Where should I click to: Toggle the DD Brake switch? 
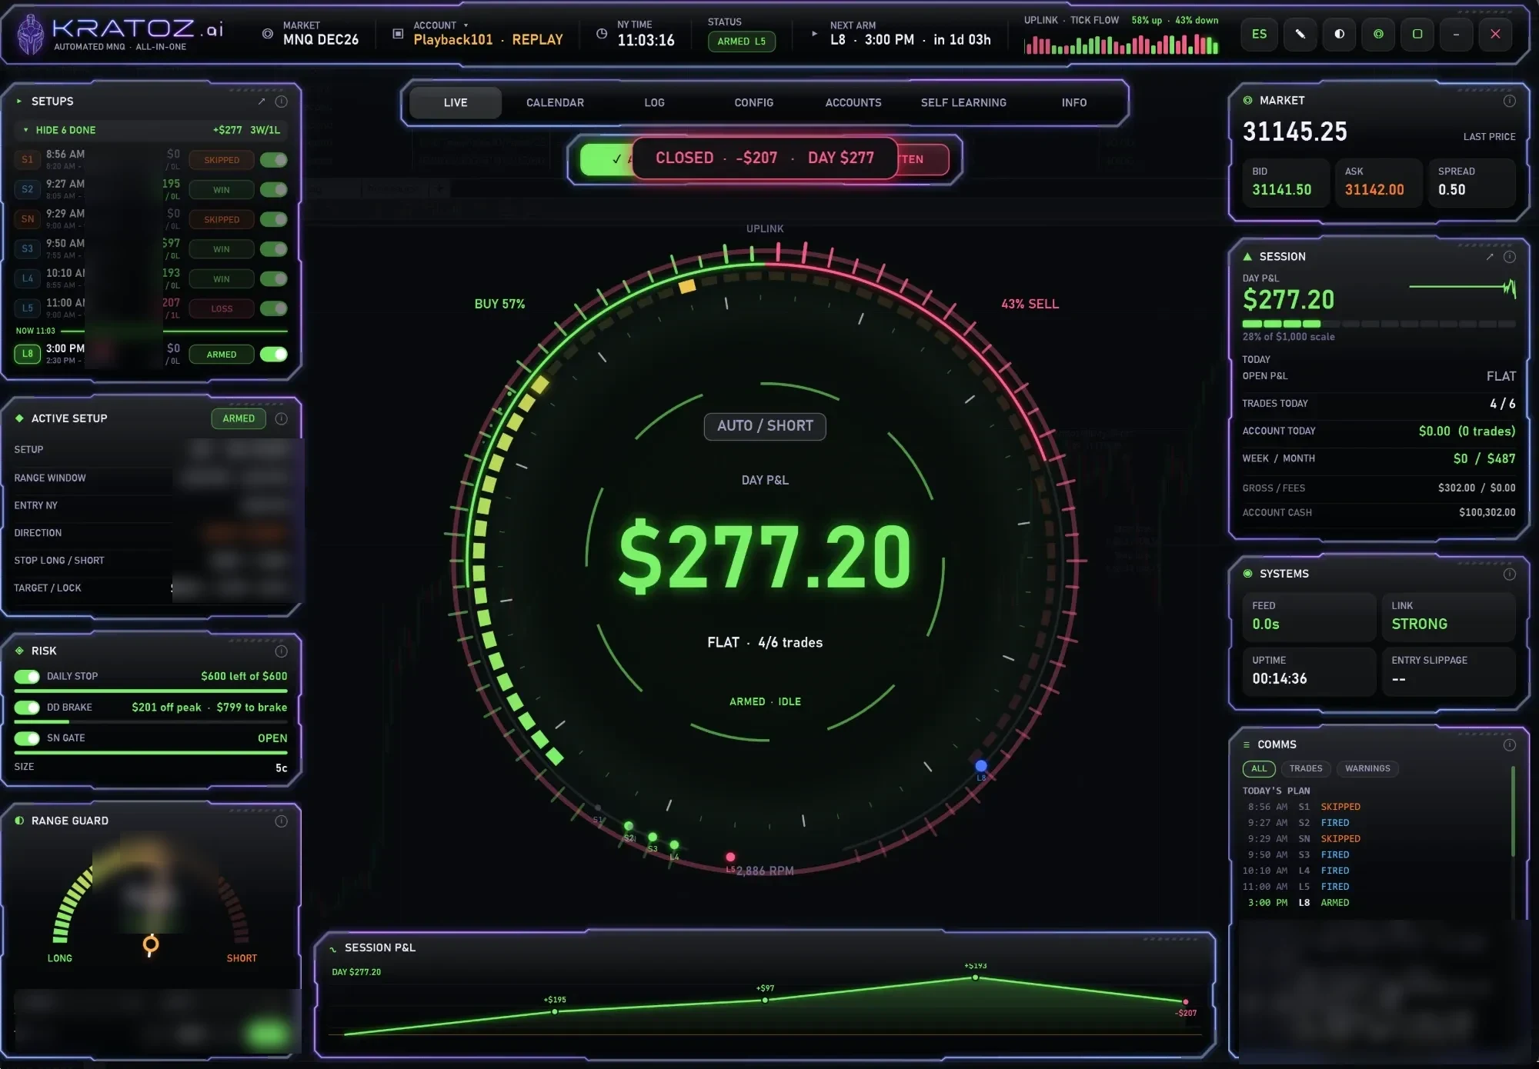point(27,708)
